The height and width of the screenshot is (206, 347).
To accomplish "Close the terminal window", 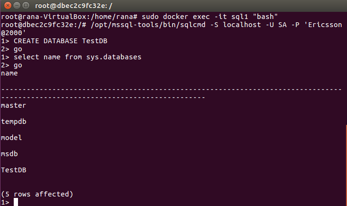I will tap(8, 5).
